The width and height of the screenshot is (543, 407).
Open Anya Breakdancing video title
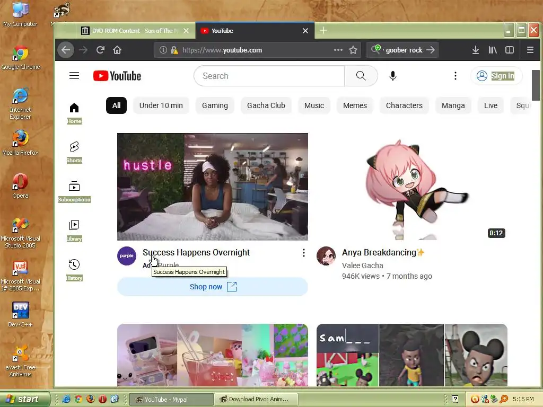pos(383,253)
